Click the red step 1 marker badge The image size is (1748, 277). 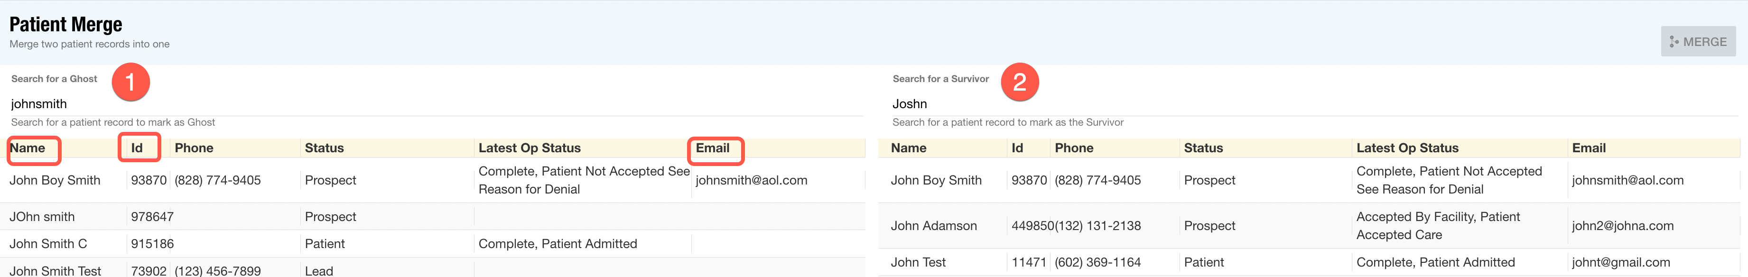tap(130, 82)
